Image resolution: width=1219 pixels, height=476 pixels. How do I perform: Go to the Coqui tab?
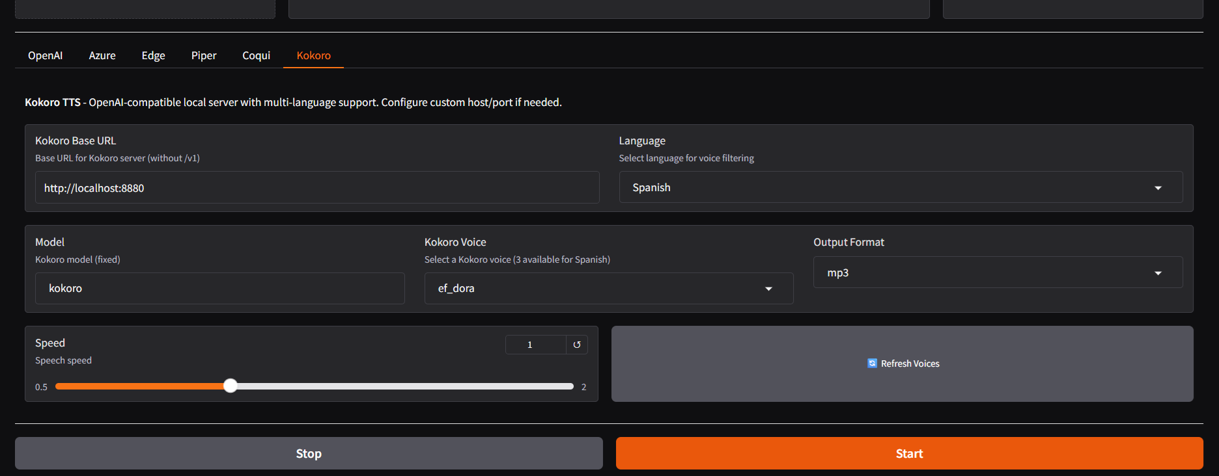coord(256,56)
